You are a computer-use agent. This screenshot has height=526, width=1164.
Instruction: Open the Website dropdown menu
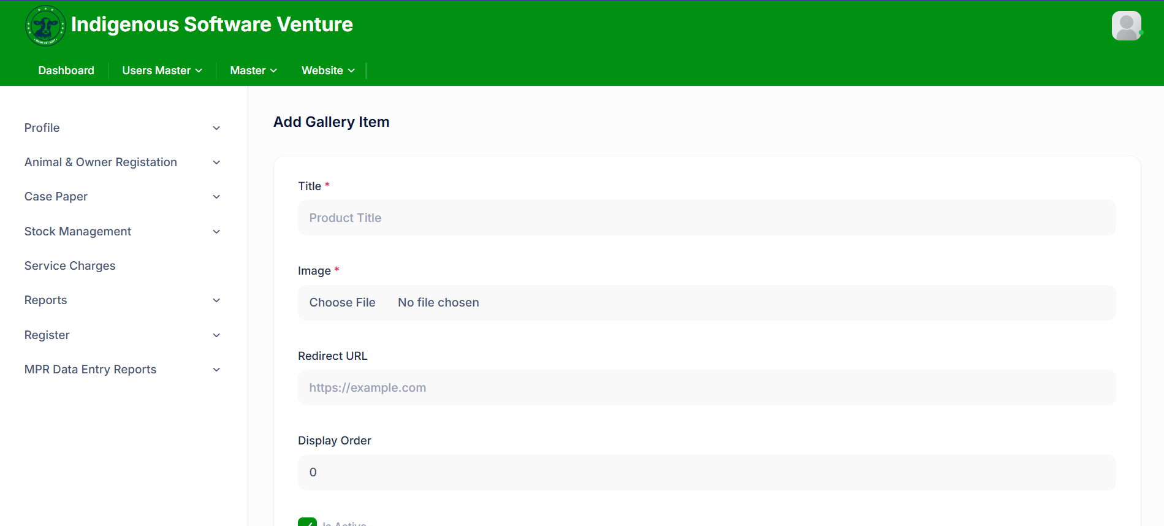328,71
